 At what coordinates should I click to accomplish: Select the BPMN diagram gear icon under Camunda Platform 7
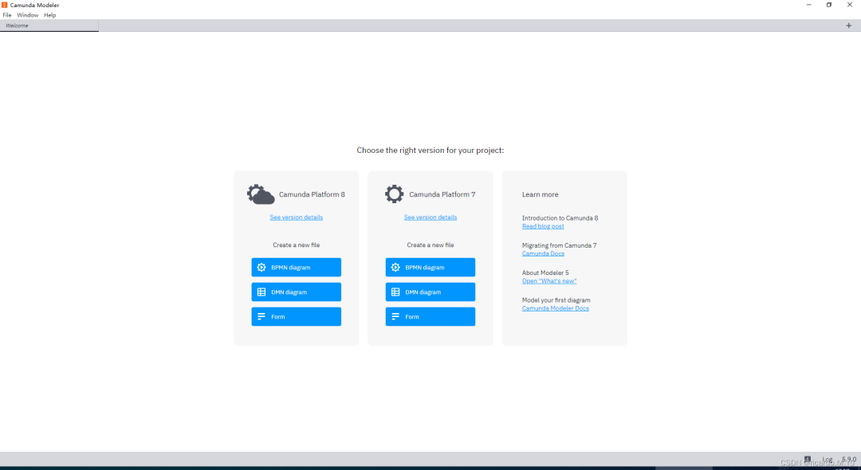pyautogui.click(x=395, y=267)
